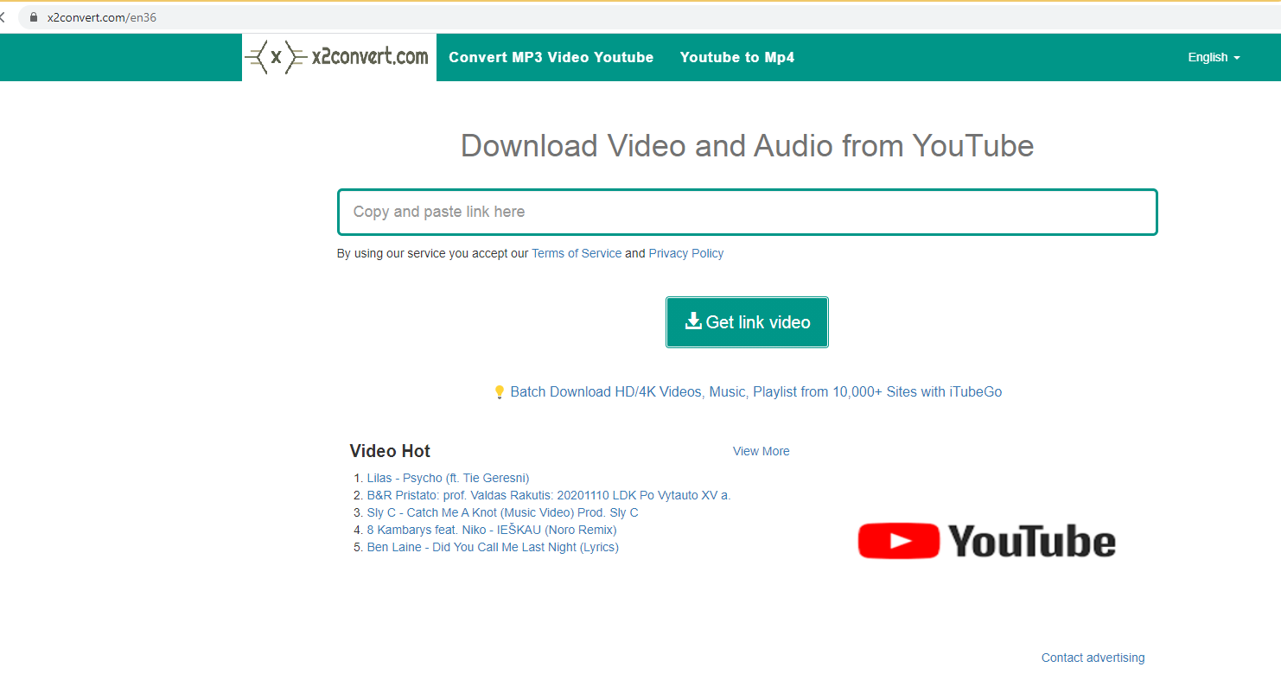Open the Privacy Policy link
Image resolution: width=1281 pixels, height=680 pixels.
tap(685, 253)
